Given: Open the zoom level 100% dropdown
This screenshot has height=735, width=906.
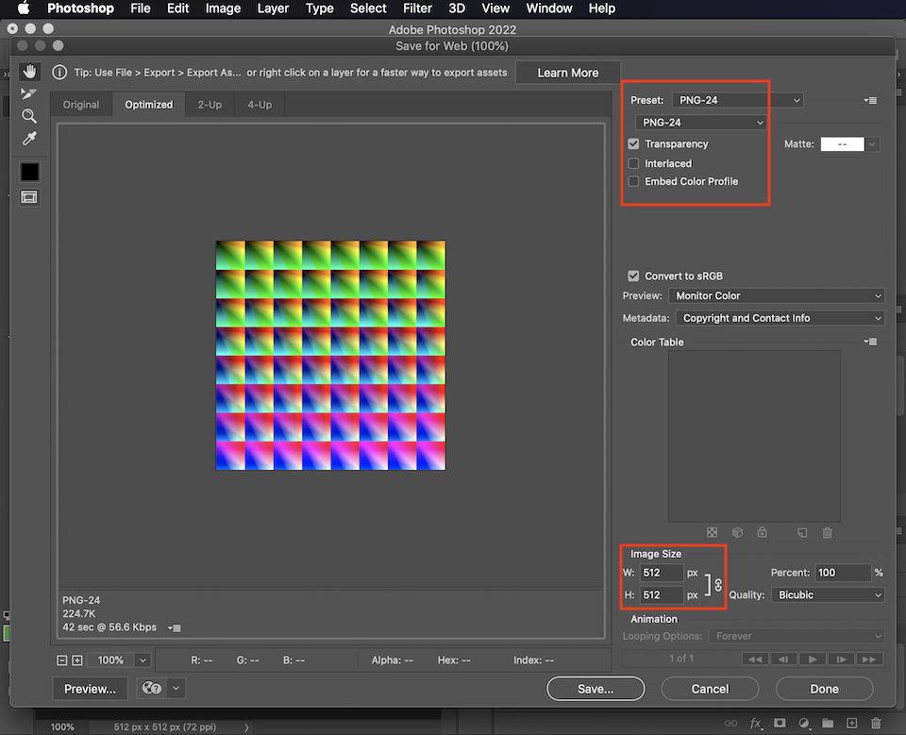Looking at the screenshot, I should tap(143, 660).
